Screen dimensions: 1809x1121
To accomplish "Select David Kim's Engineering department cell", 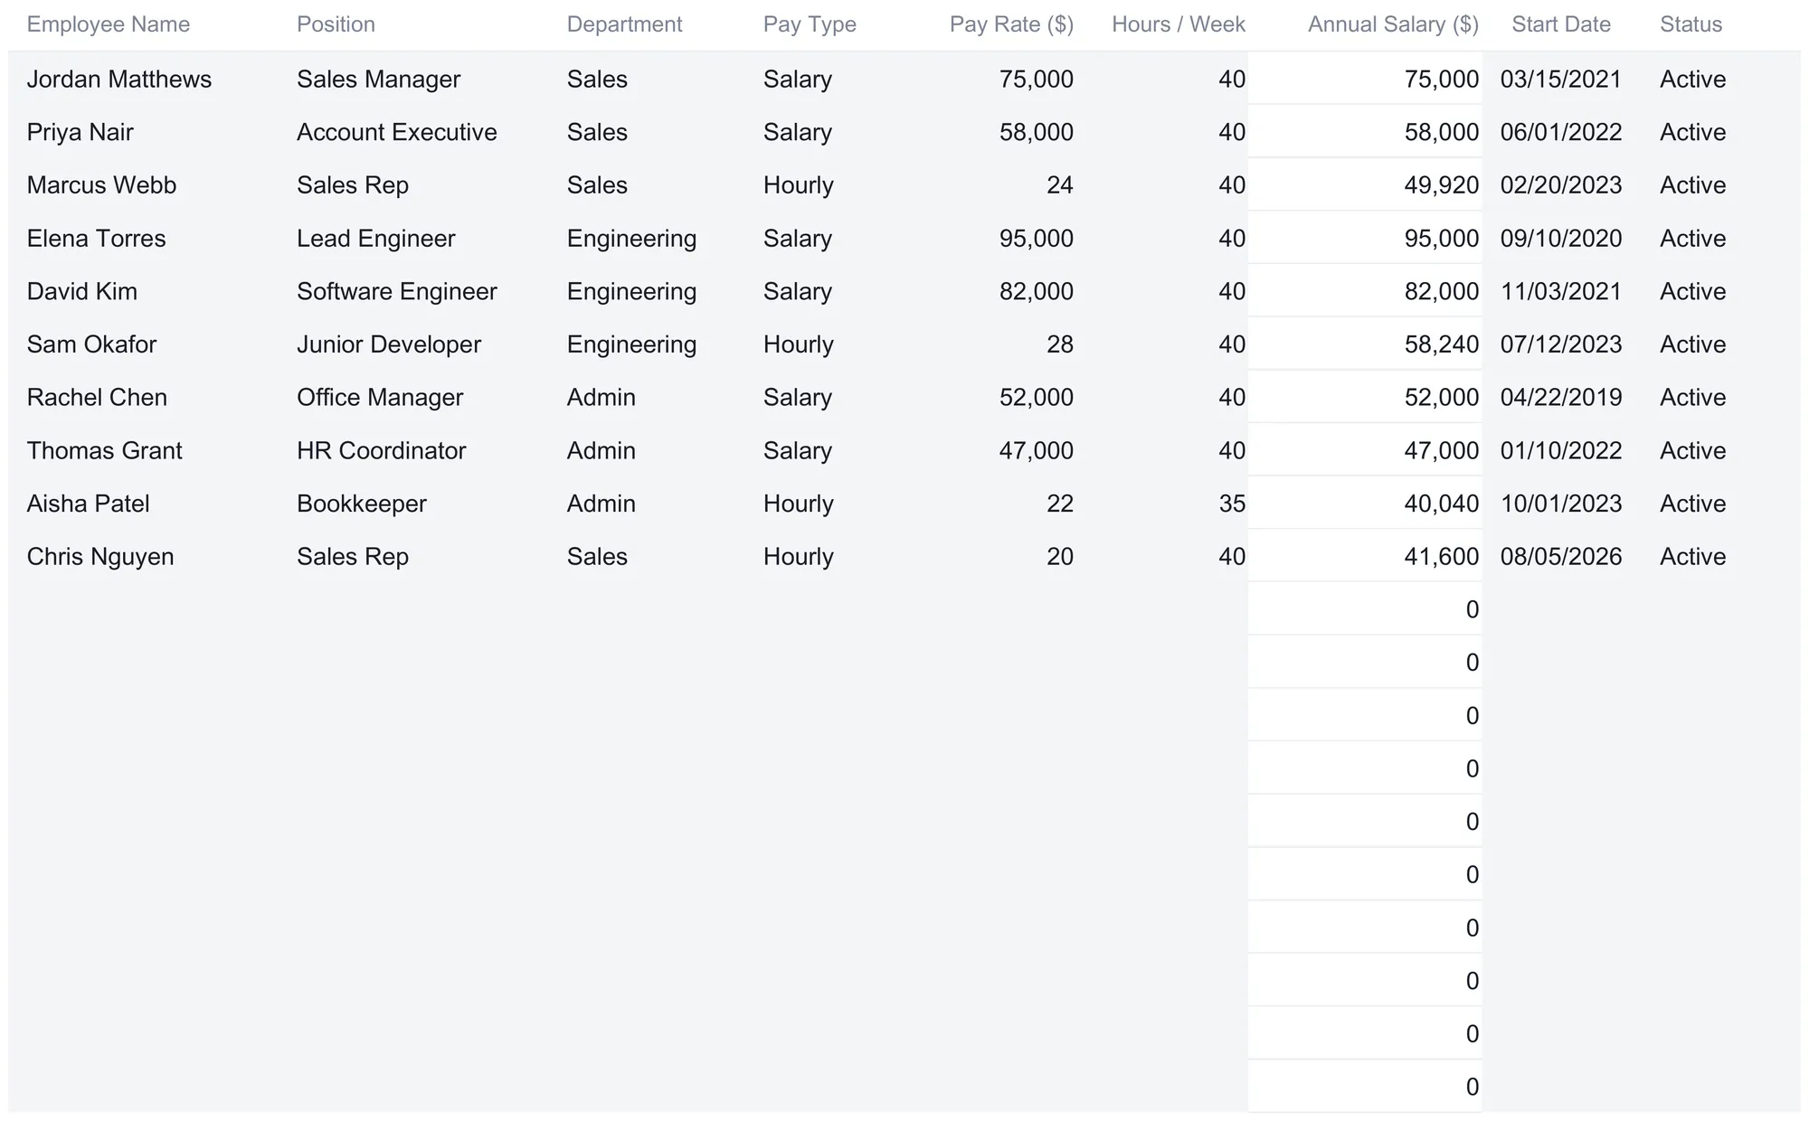I will tap(632, 292).
